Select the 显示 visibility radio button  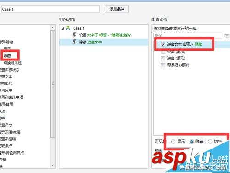pyautogui.click(x=173, y=142)
